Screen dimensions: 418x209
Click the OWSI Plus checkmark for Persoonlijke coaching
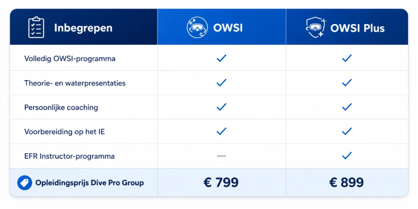point(346,107)
